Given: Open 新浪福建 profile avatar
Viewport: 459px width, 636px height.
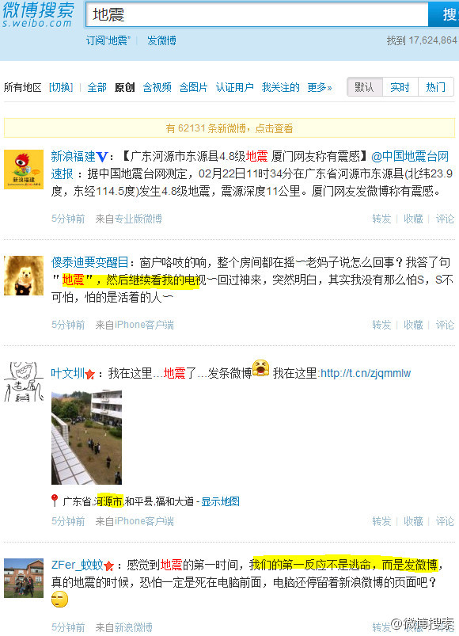Looking at the screenshot, I should click(24, 169).
